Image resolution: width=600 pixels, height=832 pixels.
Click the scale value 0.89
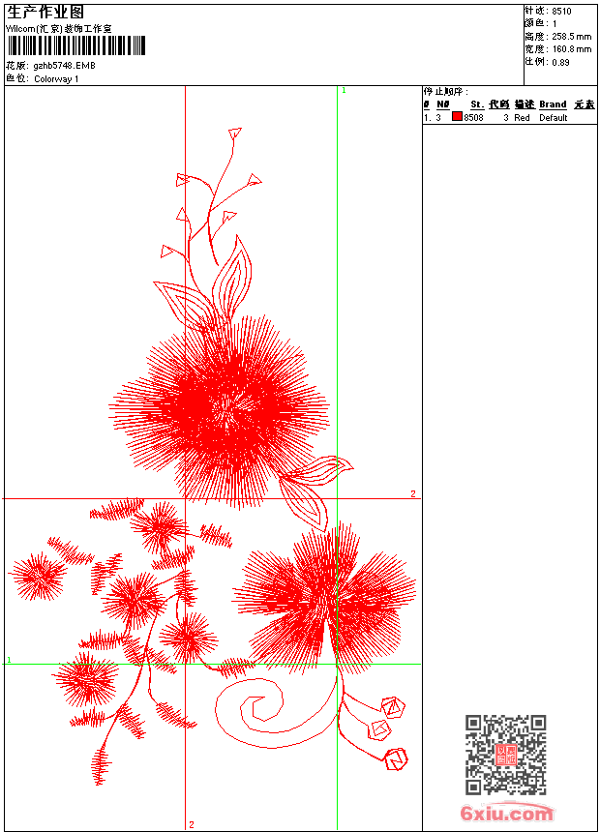(x=560, y=62)
